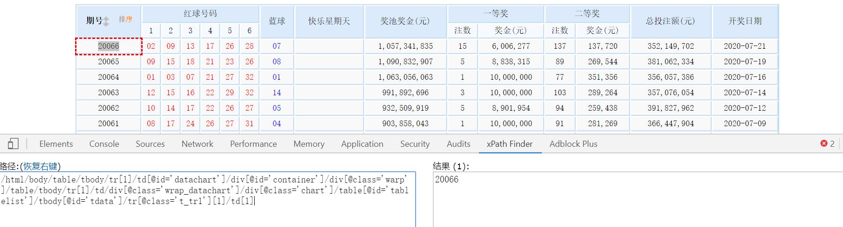
Task: Click the 奖池奖金(元) column header
Action: (405, 21)
